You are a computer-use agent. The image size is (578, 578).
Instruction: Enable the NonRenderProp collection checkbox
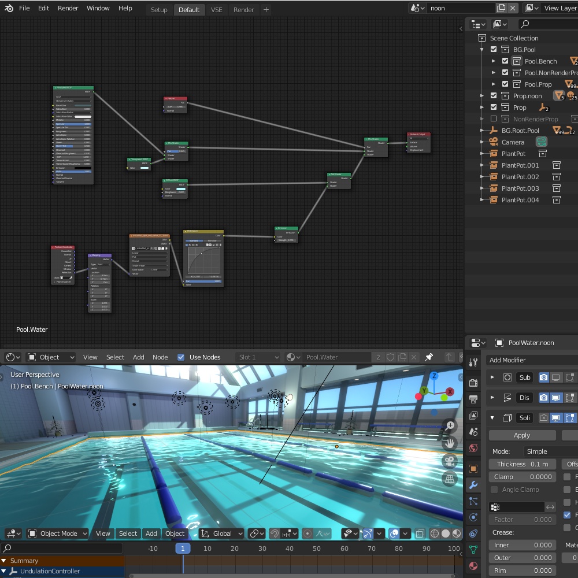(494, 119)
